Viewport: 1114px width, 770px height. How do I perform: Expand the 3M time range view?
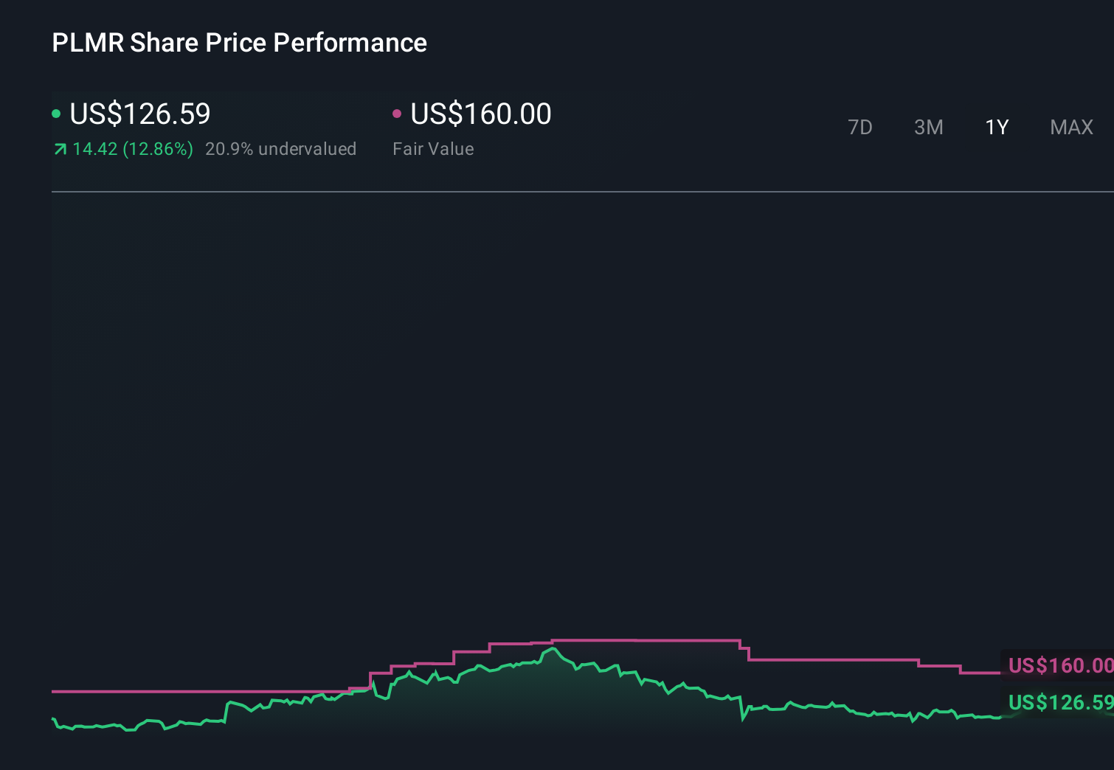coord(928,127)
